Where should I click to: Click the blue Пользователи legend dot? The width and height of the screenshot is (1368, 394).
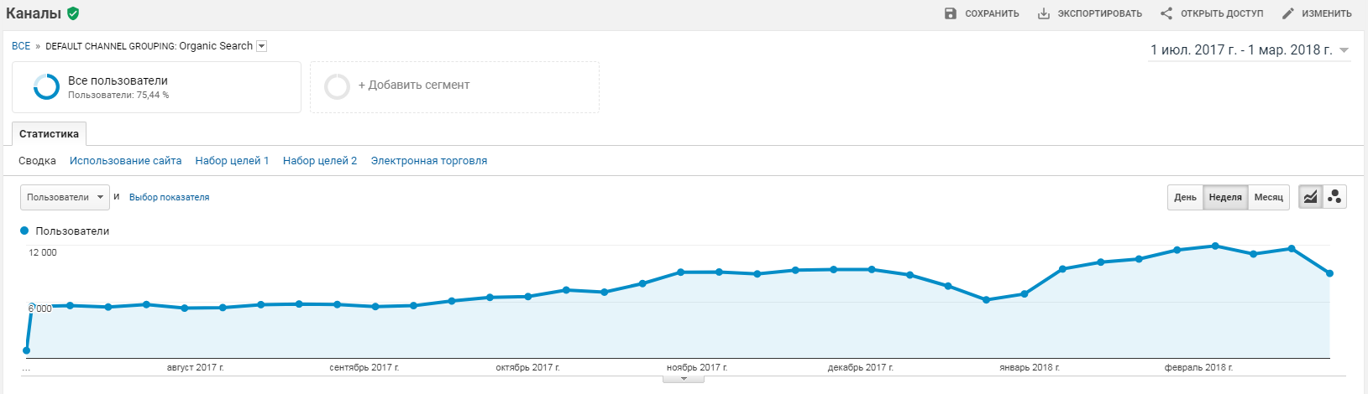[24, 231]
